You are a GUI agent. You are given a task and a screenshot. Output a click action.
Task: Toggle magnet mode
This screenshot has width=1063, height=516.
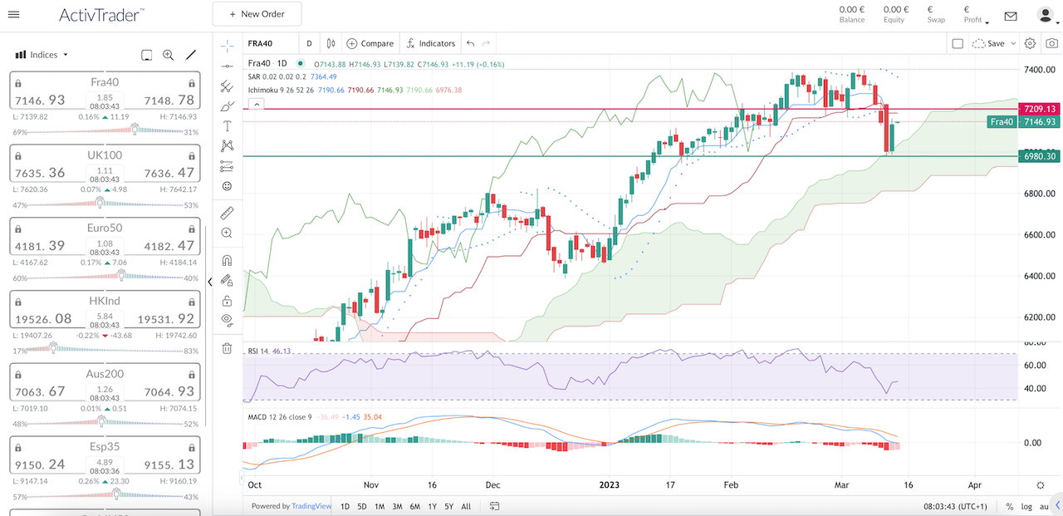coord(227,260)
